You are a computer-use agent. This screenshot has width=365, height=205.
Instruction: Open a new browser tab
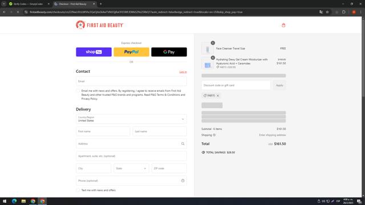coord(100,4)
